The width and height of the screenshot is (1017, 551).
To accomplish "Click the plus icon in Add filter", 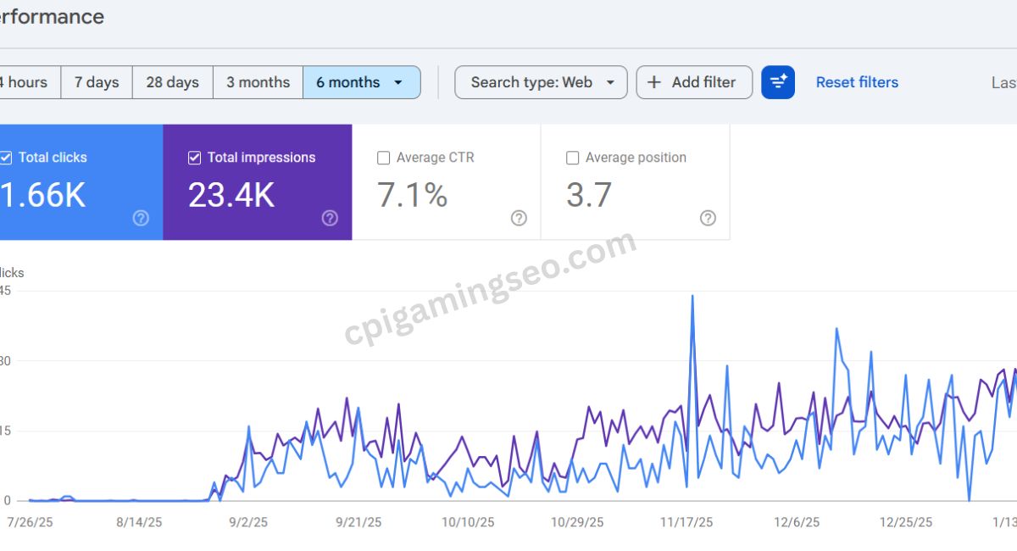I will (x=654, y=82).
